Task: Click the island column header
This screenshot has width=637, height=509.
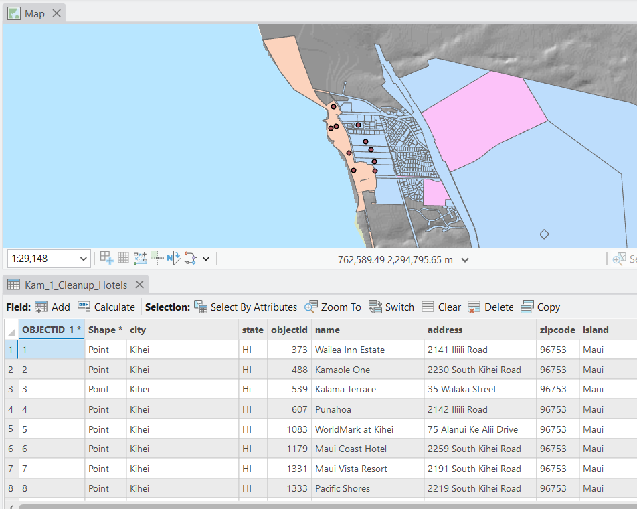Action: [x=608, y=330]
